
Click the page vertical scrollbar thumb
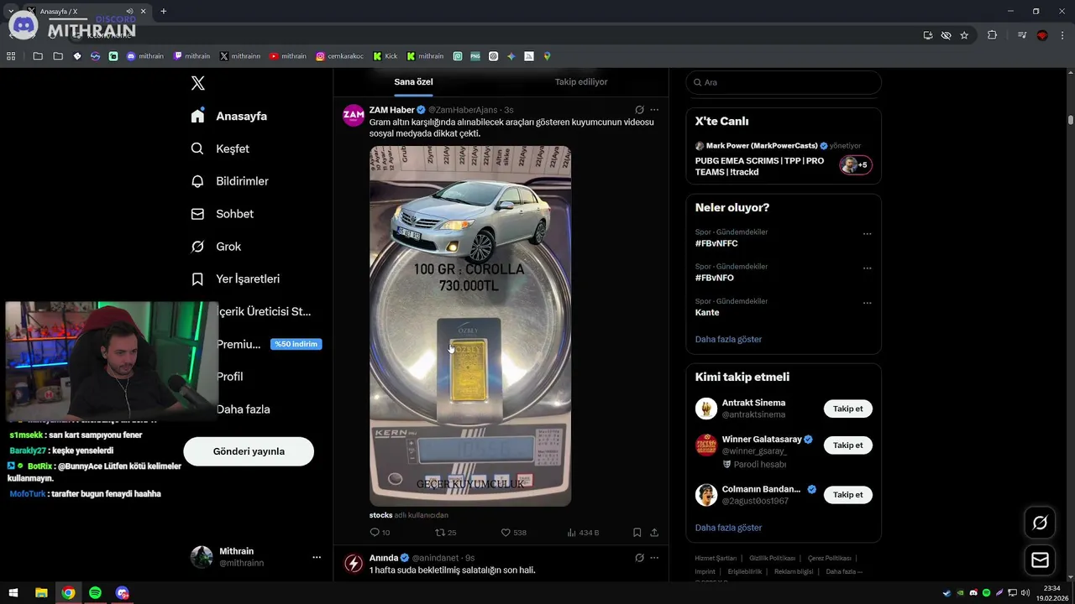[x=1071, y=120]
